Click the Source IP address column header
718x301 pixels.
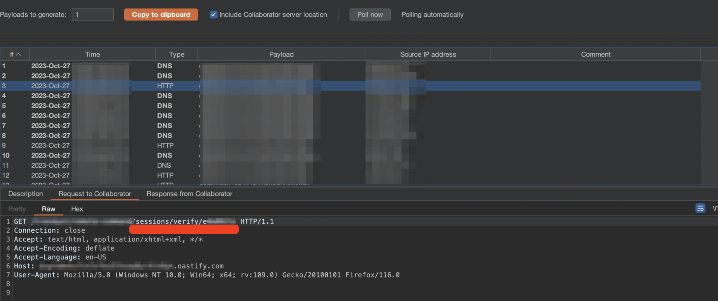(x=428, y=54)
